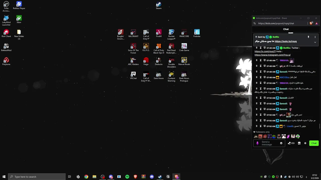Select the FiveM desktop shortcut
This screenshot has height=180, width=321.
[x=159, y=33]
